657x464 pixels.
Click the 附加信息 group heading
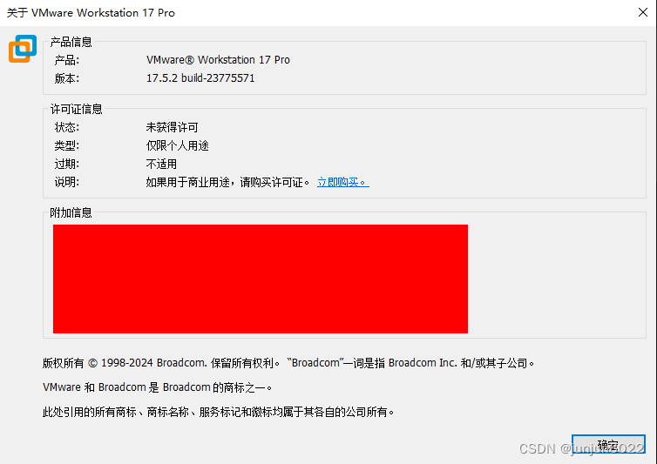[x=71, y=212]
